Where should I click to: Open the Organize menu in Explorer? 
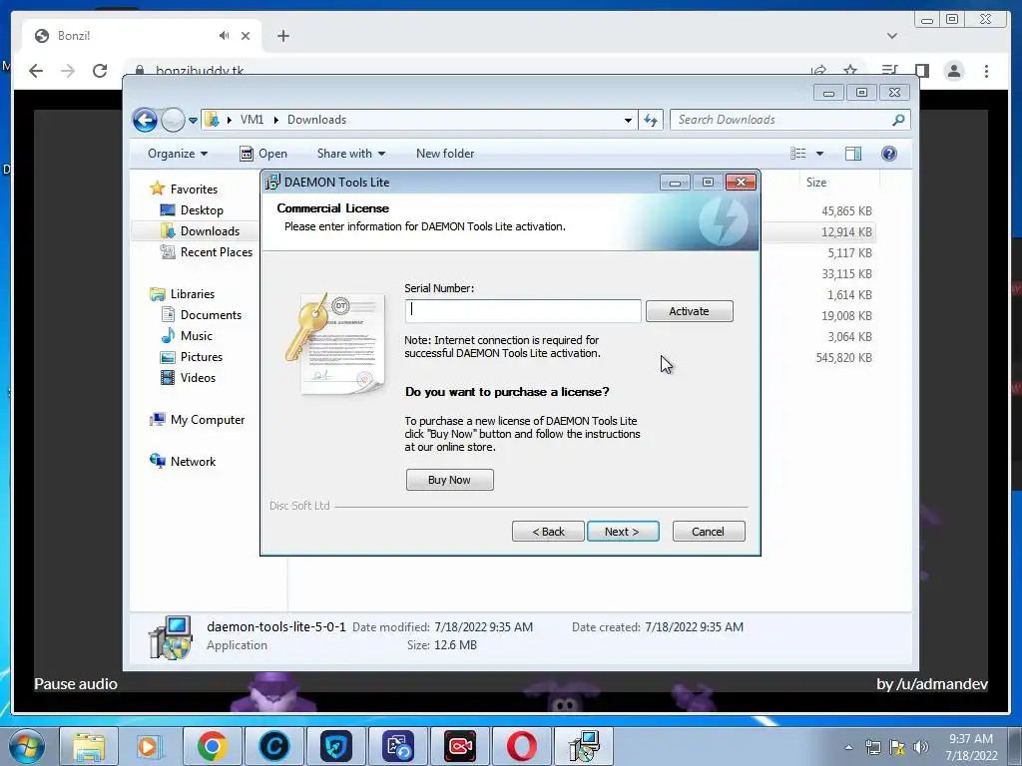pyautogui.click(x=178, y=154)
